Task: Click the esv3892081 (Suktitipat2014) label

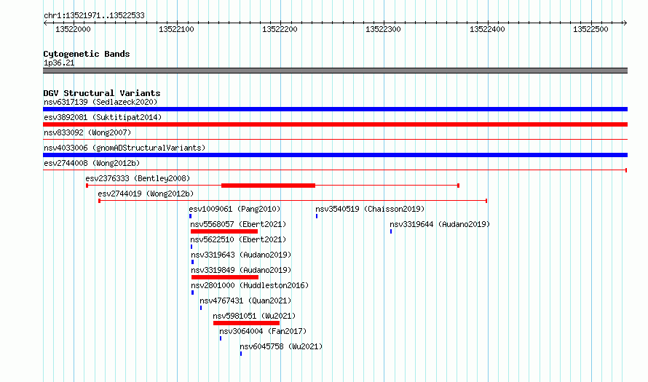Action: (103, 117)
